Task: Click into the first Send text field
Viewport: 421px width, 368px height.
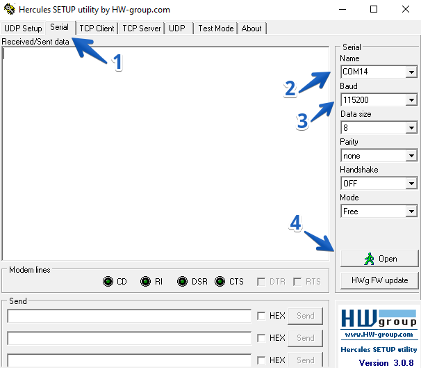Action: (129, 316)
